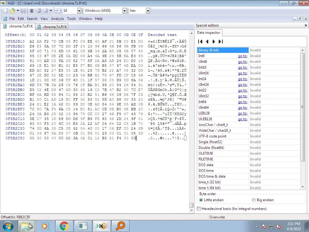
Task: Go to next byte in Data inspector
Action: pyautogui.click(x=214, y=42)
